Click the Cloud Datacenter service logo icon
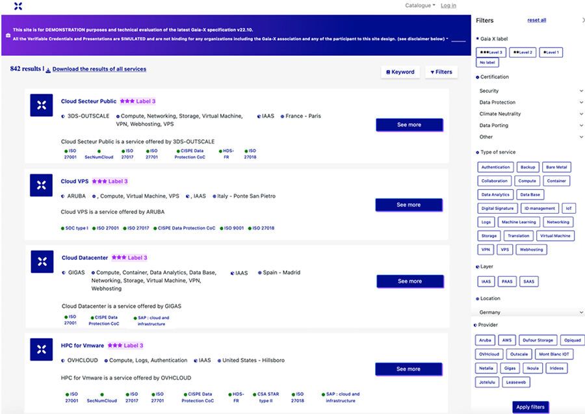This screenshot has width=585, height=414. [42, 262]
